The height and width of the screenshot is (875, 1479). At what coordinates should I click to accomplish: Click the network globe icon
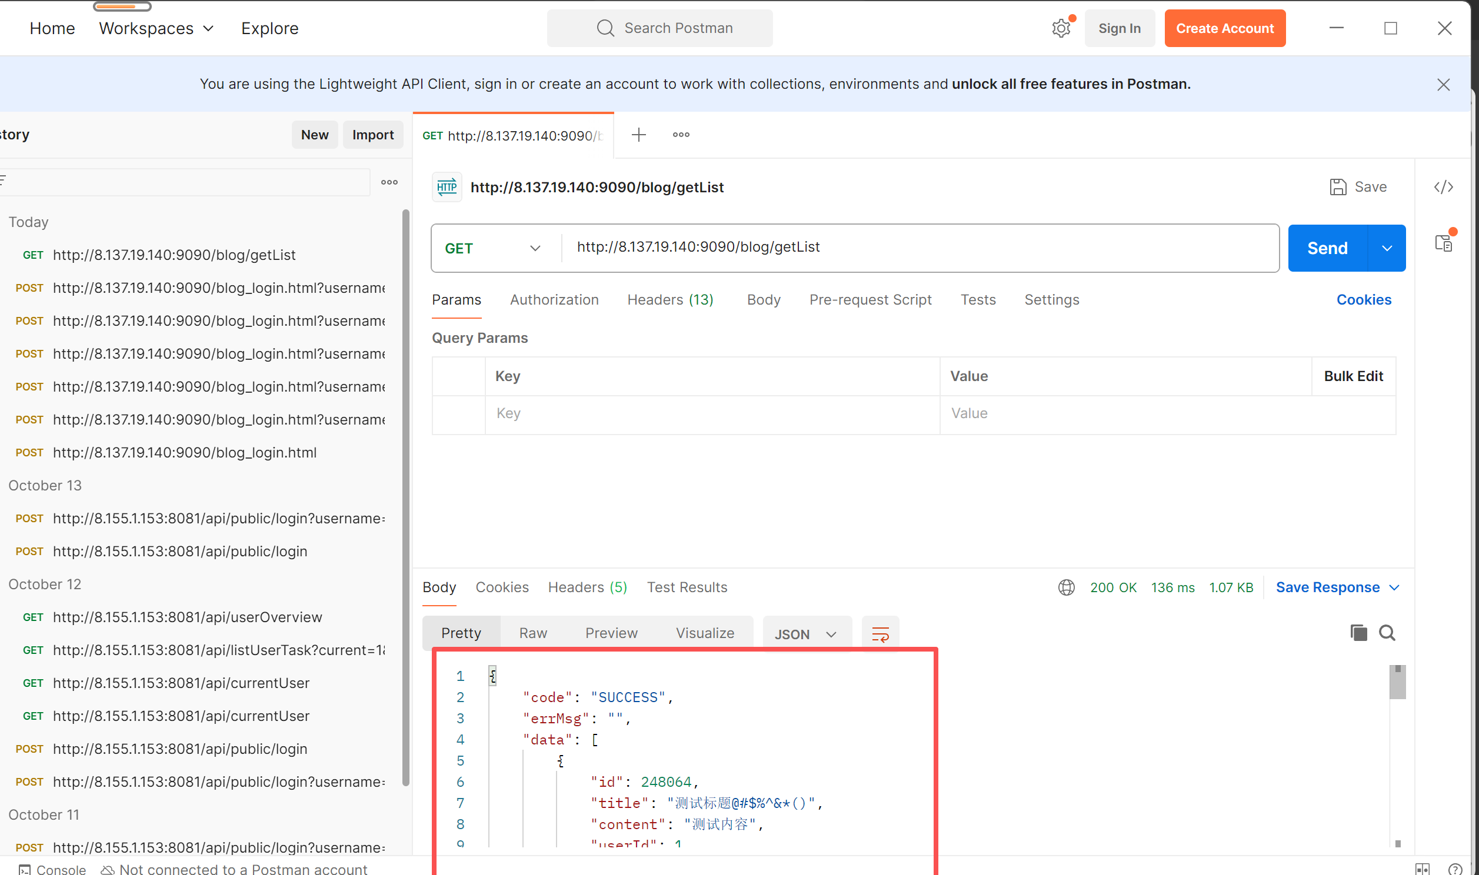[1066, 587]
